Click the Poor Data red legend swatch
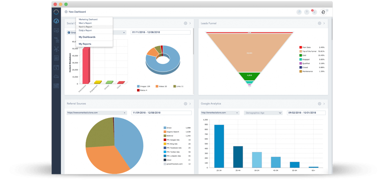 point(300,47)
